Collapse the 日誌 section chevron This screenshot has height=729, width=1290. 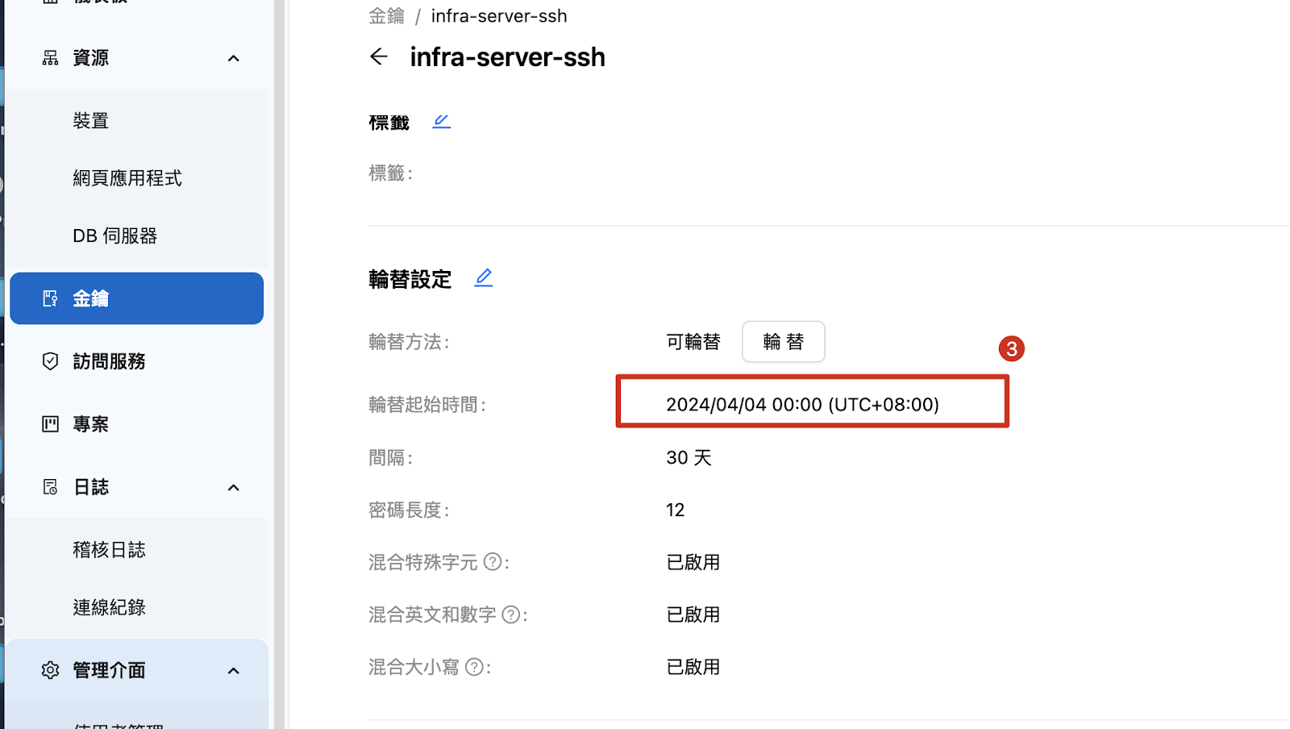(234, 487)
